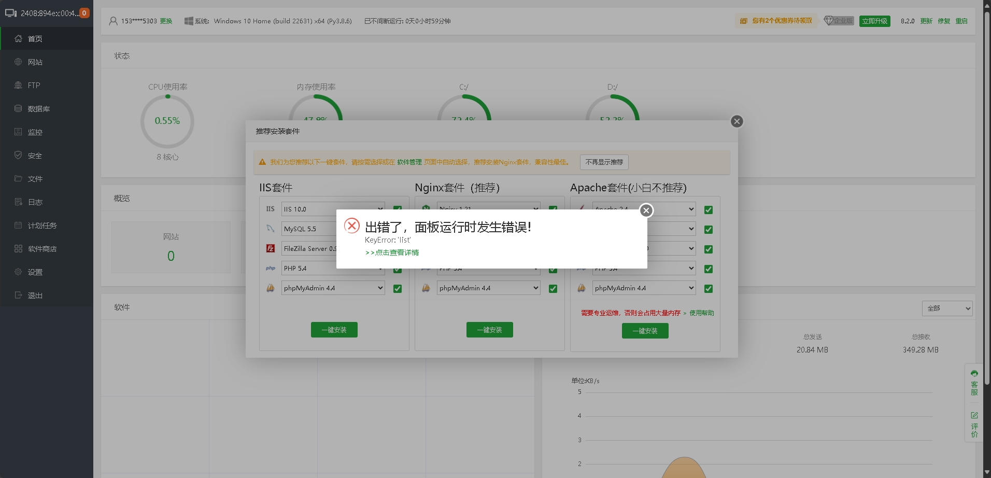The image size is (991, 478).
Task: Open the 全部 filter dropdown
Action: tap(947, 308)
